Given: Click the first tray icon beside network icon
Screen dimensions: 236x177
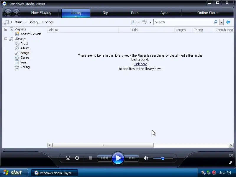Looking at the screenshot, I should point(204,173).
